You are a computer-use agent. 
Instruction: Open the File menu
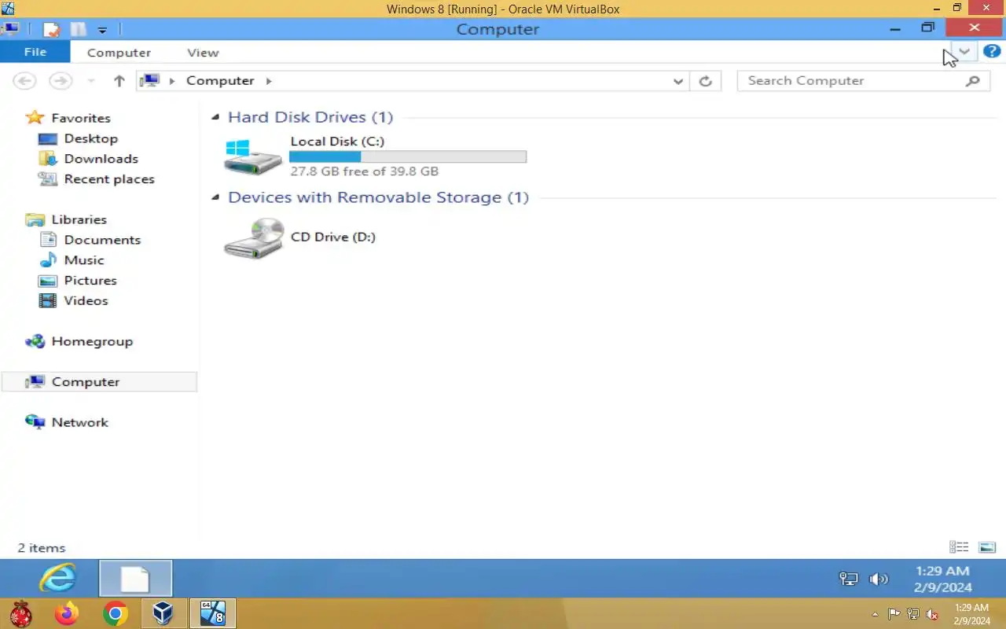(35, 52)
